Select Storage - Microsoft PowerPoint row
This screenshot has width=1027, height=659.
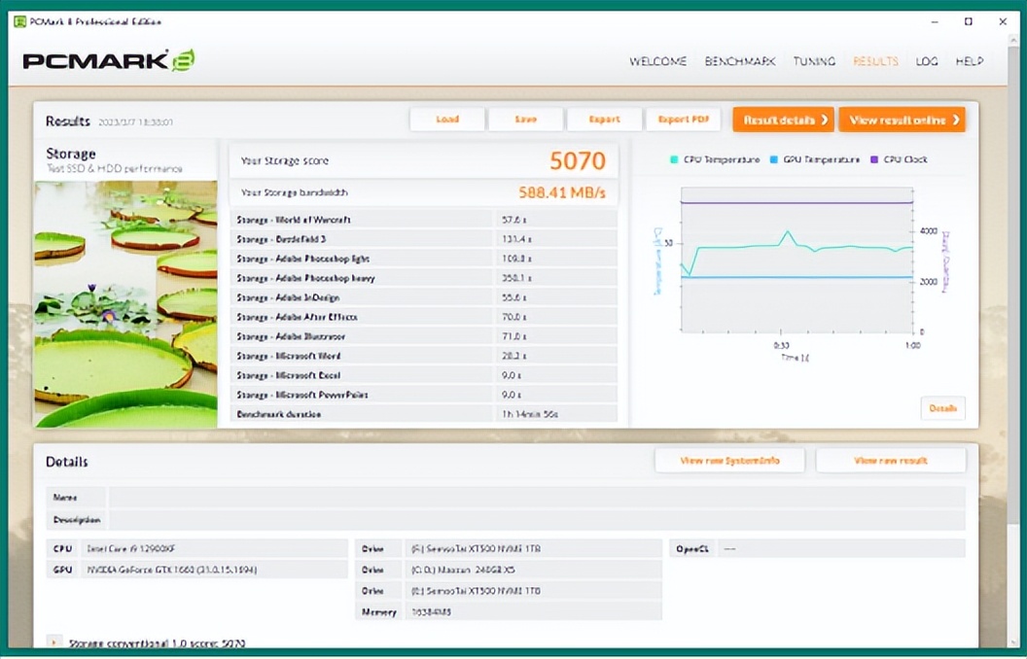click(x=424, y=395)
